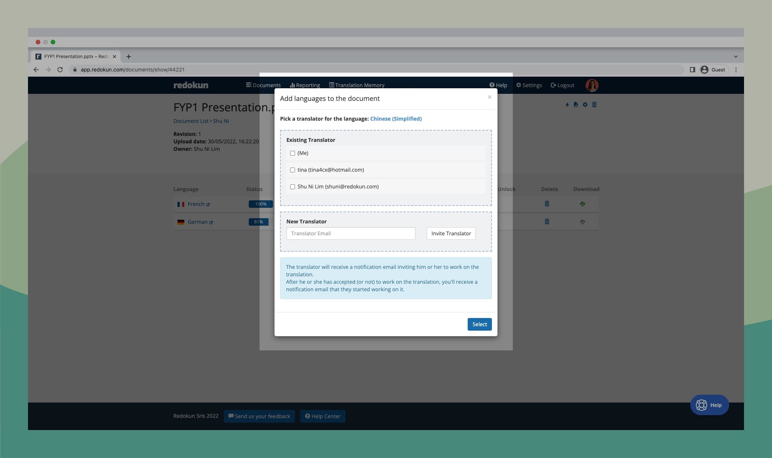
Task: Expand the browser tab search chevron
Action: (x=735, y=57)
